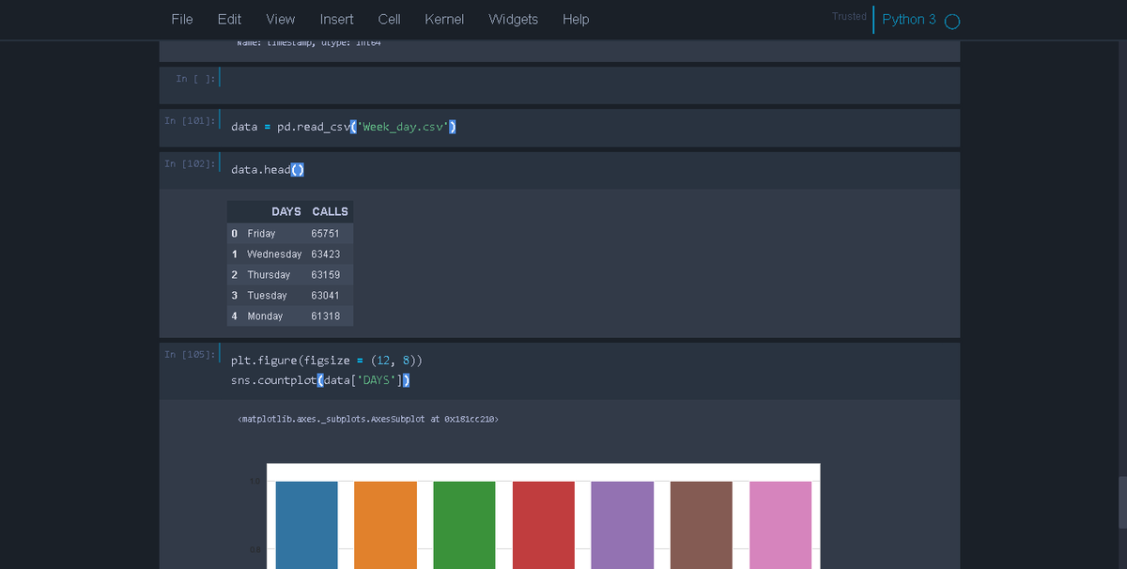Click inside the empty code cell
This screenshot has height=569, width=1127.
[x=590, y=85]
